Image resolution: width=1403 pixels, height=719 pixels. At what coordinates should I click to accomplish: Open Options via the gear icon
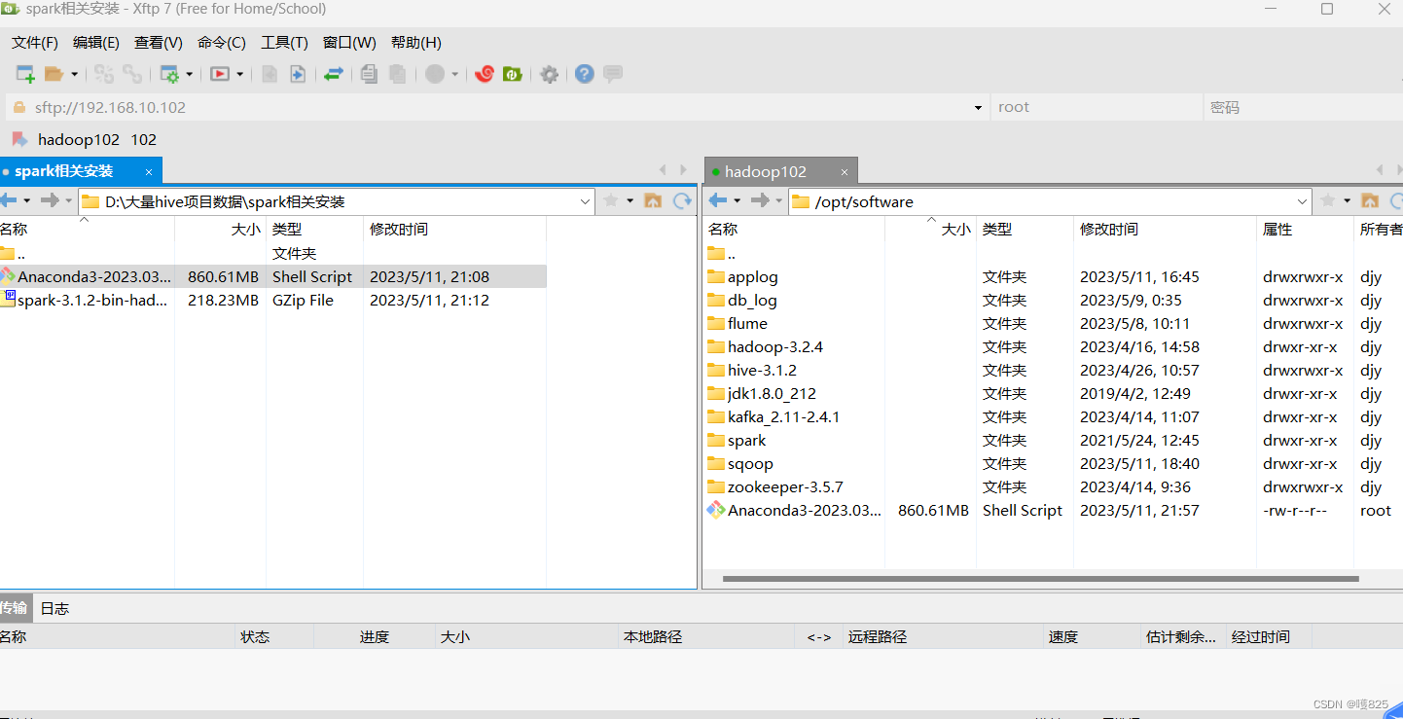pyautogui.click(x=550, y=74)
